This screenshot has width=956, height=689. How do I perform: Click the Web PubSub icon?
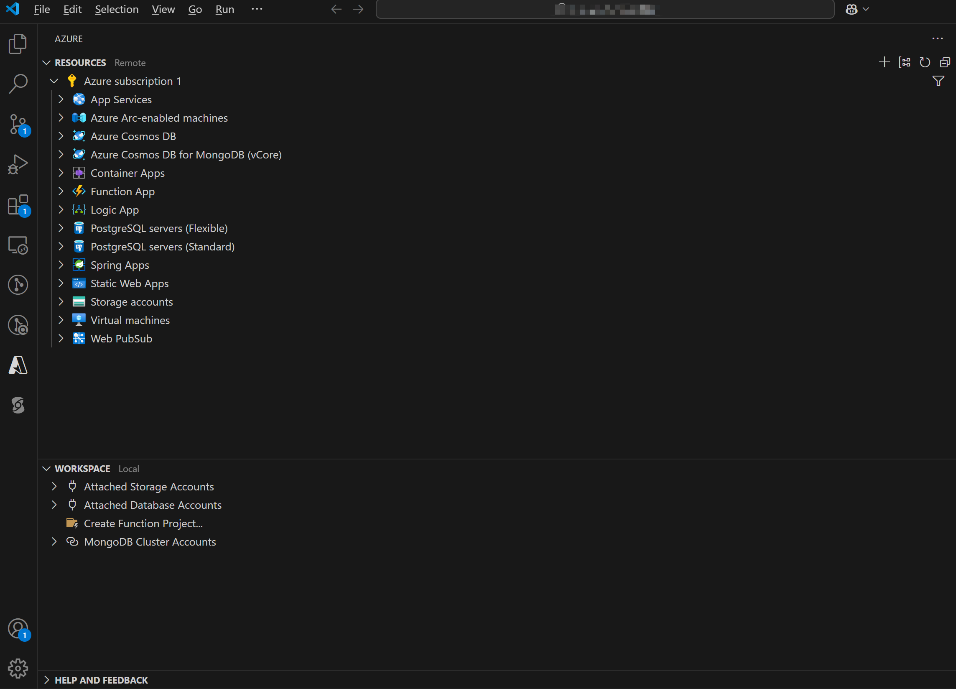(79, 339)
